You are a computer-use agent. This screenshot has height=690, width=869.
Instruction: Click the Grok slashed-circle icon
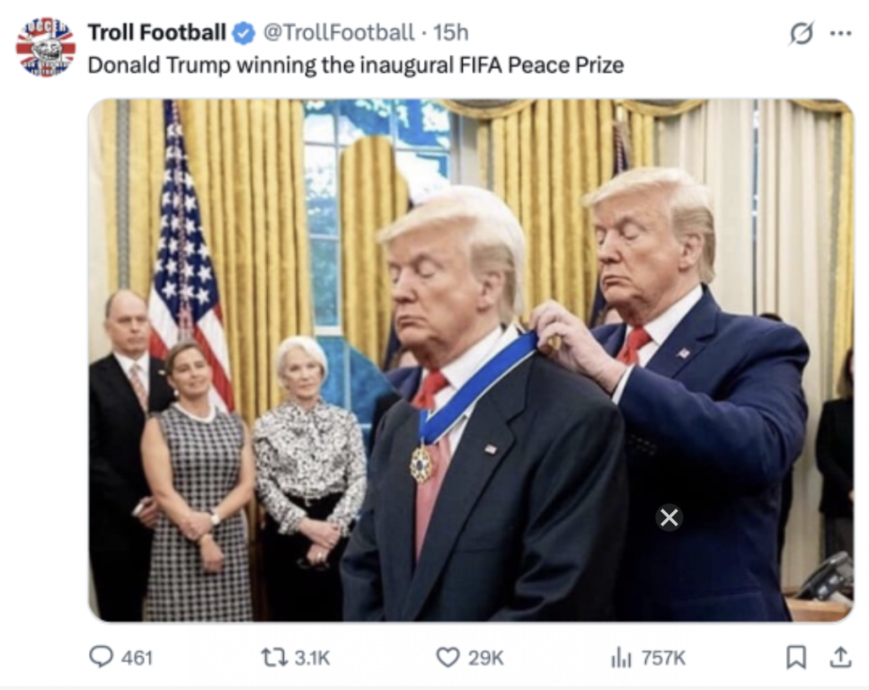(x=802, y=33)
